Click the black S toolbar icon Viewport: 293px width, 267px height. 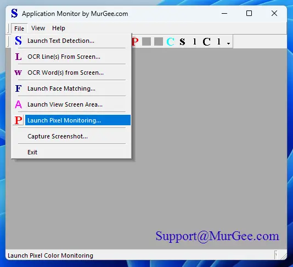point(182,42)
